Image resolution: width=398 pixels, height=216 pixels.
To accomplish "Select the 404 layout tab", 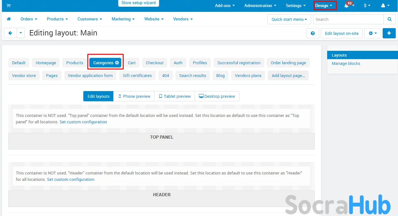I will point(166,75).
